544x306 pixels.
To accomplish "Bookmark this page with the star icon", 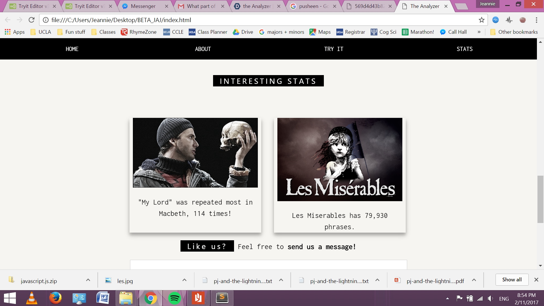I will point(481,20).
